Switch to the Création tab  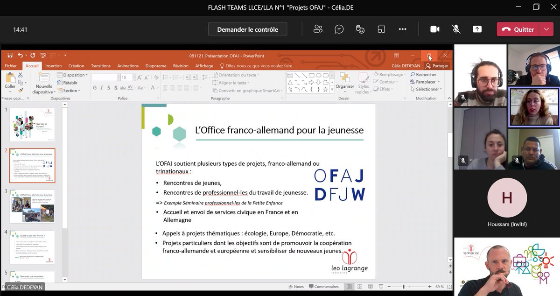point(76,66)
